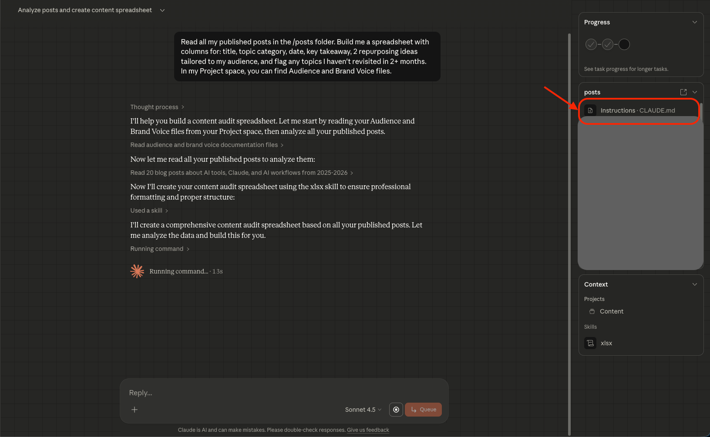
Task: Open the xlsx skill
Action: pos(606,343)
